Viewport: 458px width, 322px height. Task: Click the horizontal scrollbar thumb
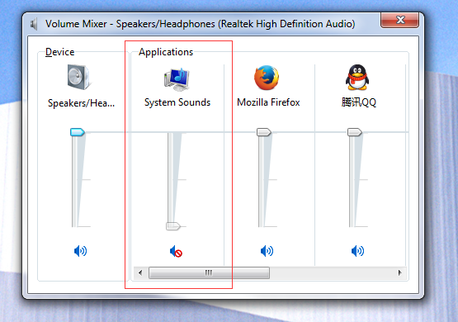(209, 273)
